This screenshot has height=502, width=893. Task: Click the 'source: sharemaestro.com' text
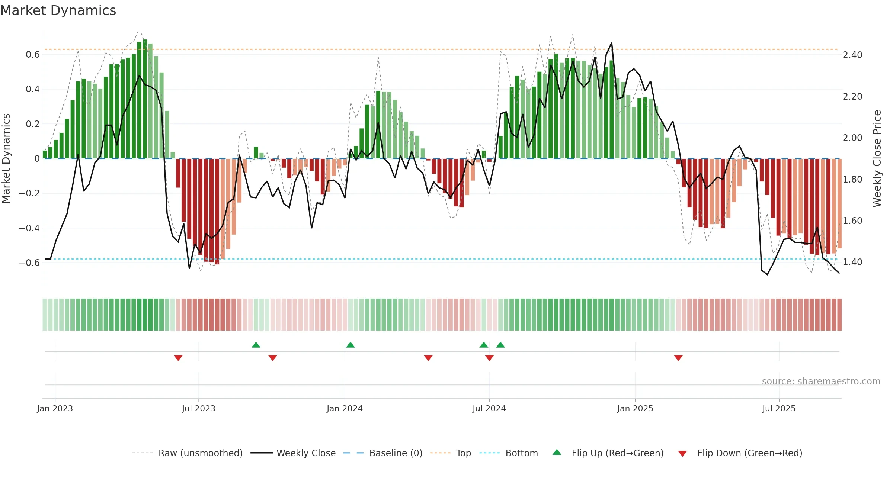tap(821, 381)
